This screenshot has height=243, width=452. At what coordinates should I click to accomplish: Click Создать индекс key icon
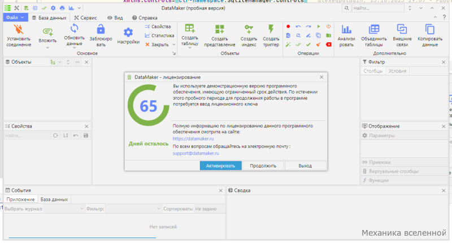(x=249, y=29)
